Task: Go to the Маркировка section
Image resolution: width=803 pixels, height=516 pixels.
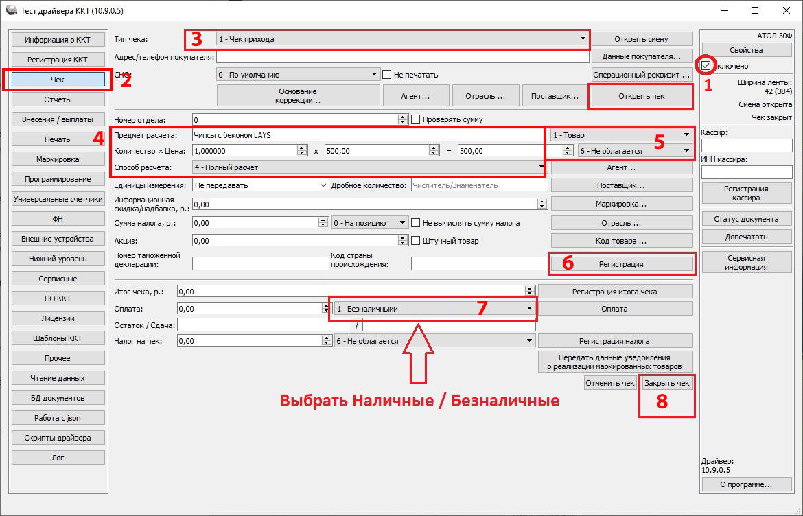Action: point(58,159)
